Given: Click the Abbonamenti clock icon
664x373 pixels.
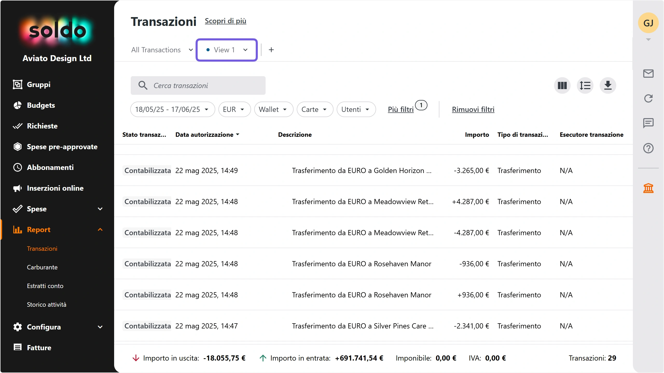Looking at the screenshot, I should pos(17,167).
